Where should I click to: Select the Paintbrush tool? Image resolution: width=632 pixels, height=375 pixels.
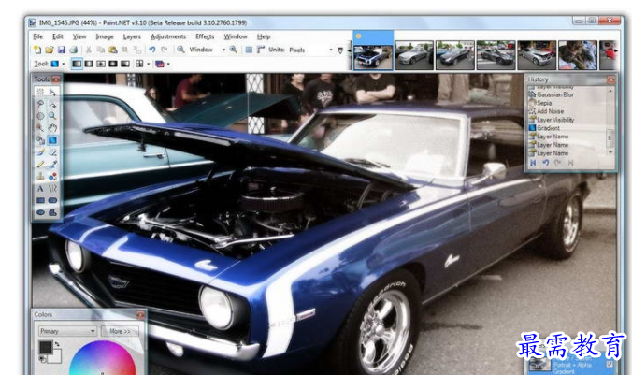point(40,152)
